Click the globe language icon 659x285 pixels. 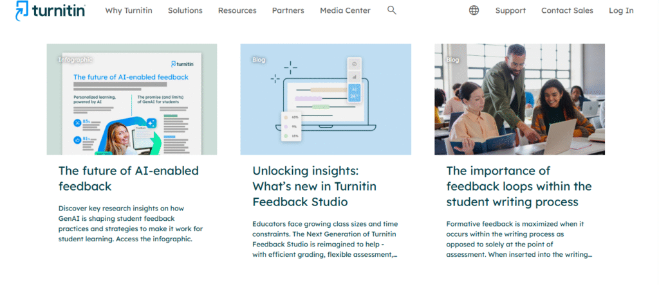[474, 10]
